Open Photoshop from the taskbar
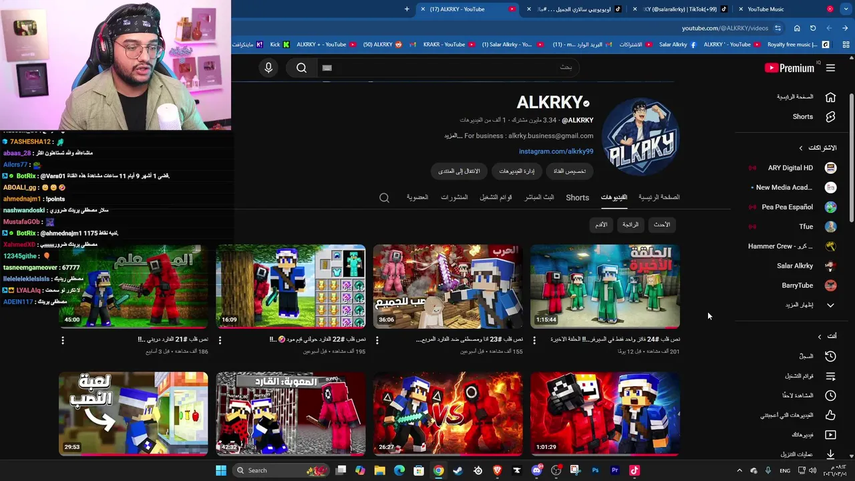This screenshot has width=855, height=481. point(595,470)
